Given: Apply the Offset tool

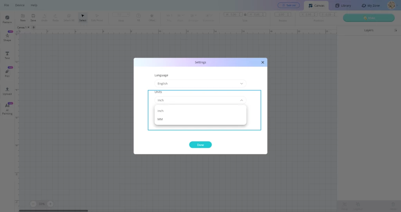Looking at the screenshot, I should pos(152,18).
